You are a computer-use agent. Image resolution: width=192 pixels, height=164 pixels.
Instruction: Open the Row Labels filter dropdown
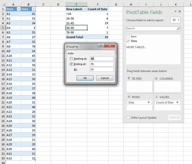[85, 9]
